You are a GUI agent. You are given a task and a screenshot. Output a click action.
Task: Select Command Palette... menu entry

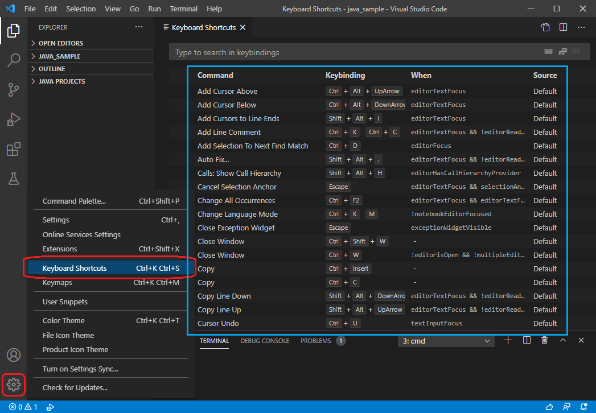point(111,201)
